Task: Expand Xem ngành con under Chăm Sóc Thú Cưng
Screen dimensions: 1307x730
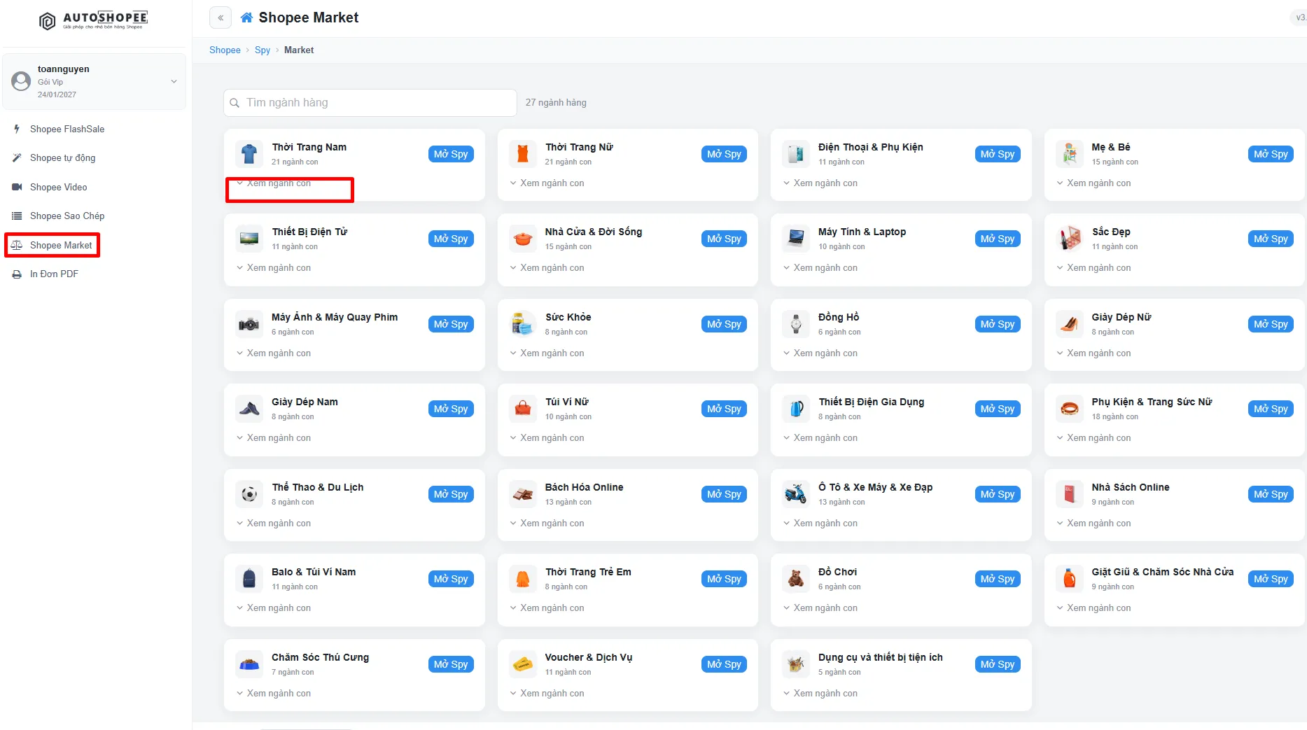Action: click(273, 693)
